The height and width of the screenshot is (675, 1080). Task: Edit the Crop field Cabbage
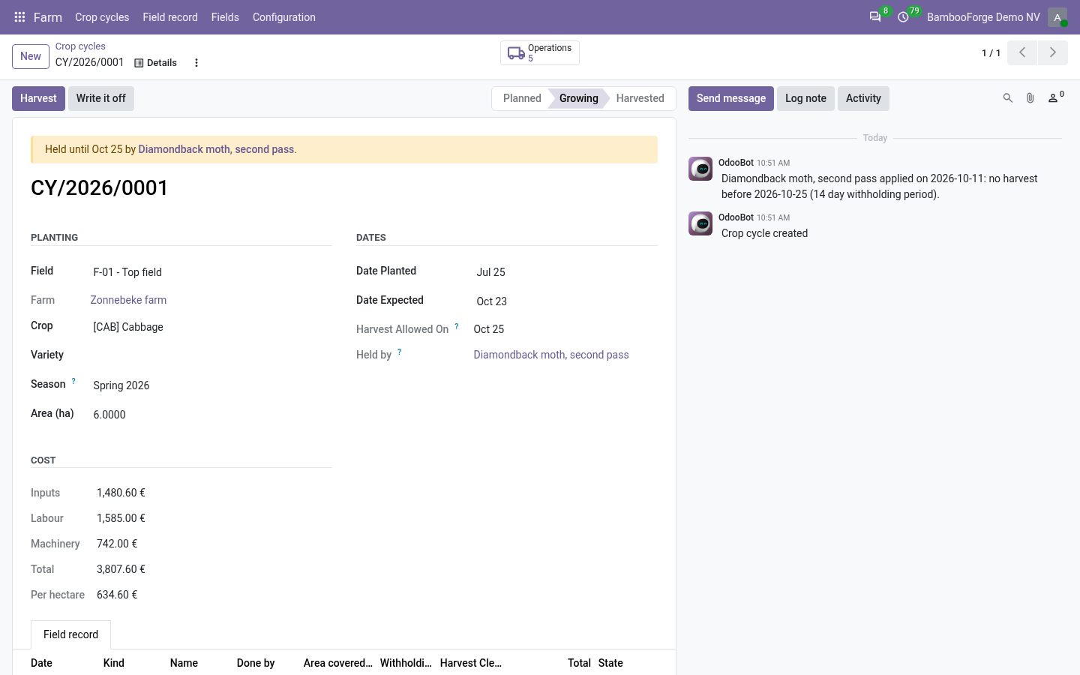pyautogui.click(x=212, y=327)
